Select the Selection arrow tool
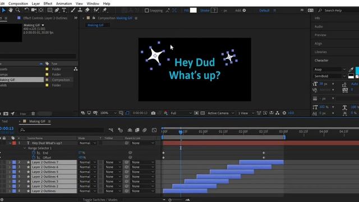This screenshot has height=202, width=359. pos(4,10)
